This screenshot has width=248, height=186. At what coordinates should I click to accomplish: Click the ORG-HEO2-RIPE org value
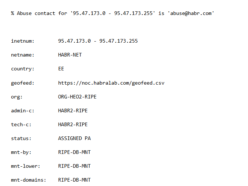click(x=77, y=97)
